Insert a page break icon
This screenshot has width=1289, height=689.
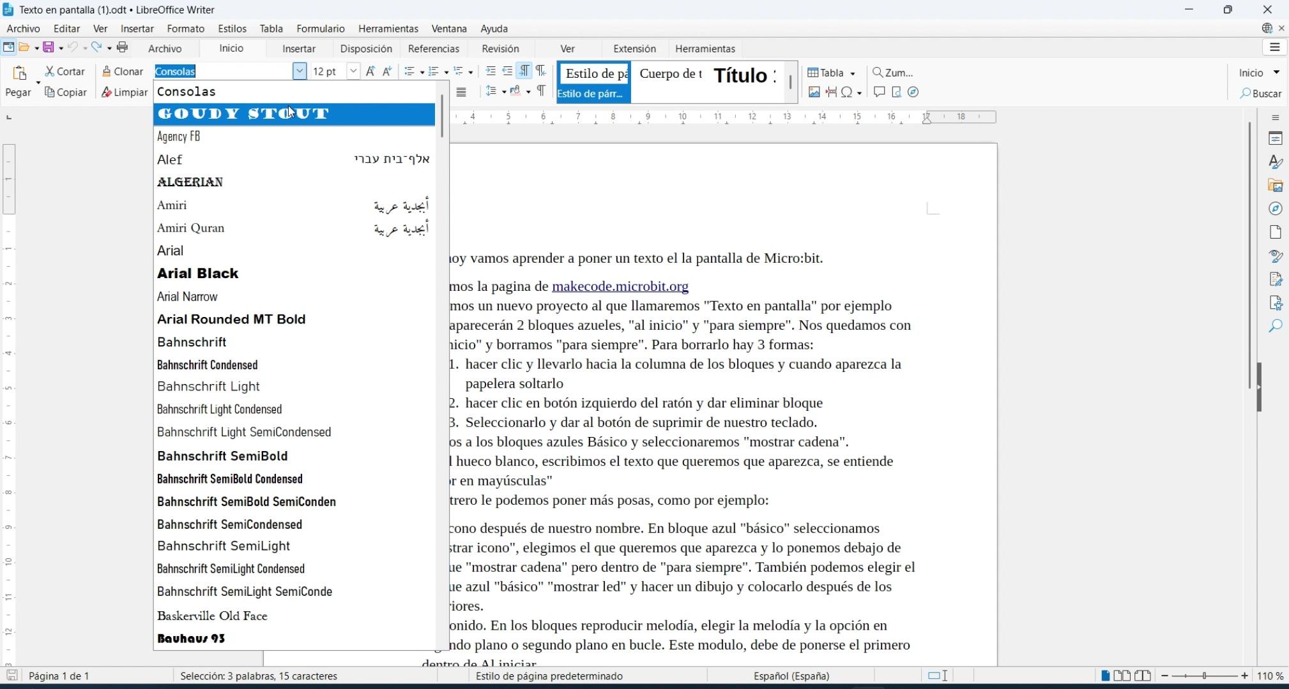coord(831,93)
